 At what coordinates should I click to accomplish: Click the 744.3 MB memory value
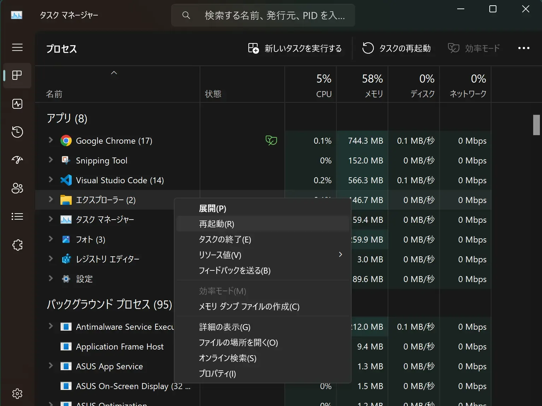pos(365,141)
